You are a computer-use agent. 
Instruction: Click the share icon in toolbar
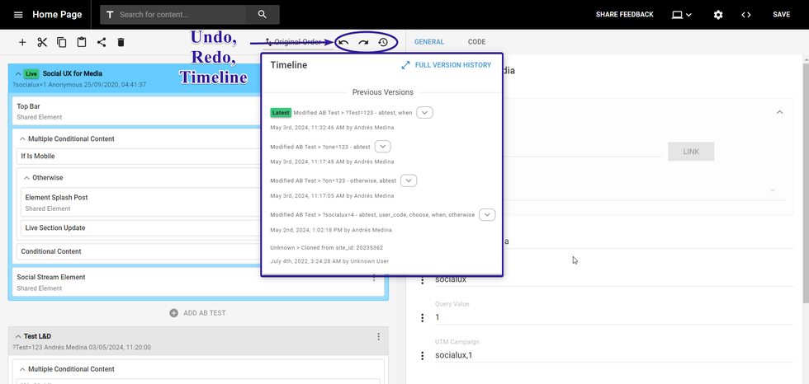[x=102, y=42]
